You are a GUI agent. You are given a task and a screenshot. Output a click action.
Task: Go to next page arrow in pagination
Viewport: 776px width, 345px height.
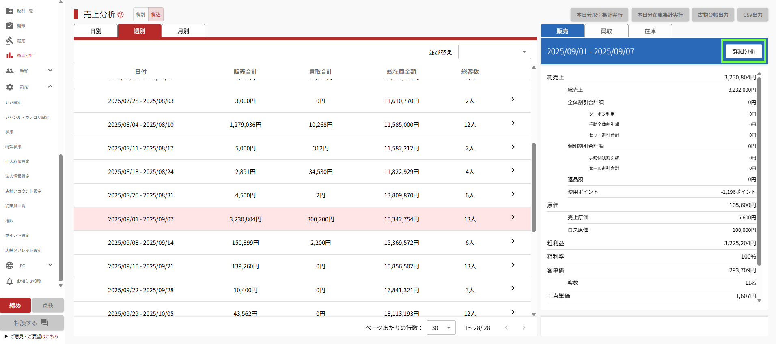point(524,328)
